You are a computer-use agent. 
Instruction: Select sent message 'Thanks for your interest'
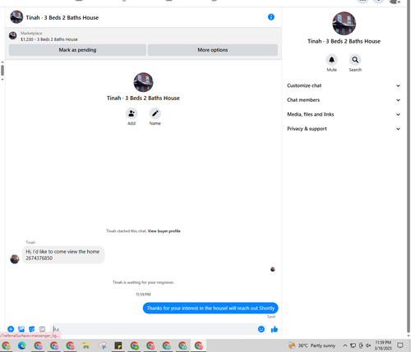point(210,309)
